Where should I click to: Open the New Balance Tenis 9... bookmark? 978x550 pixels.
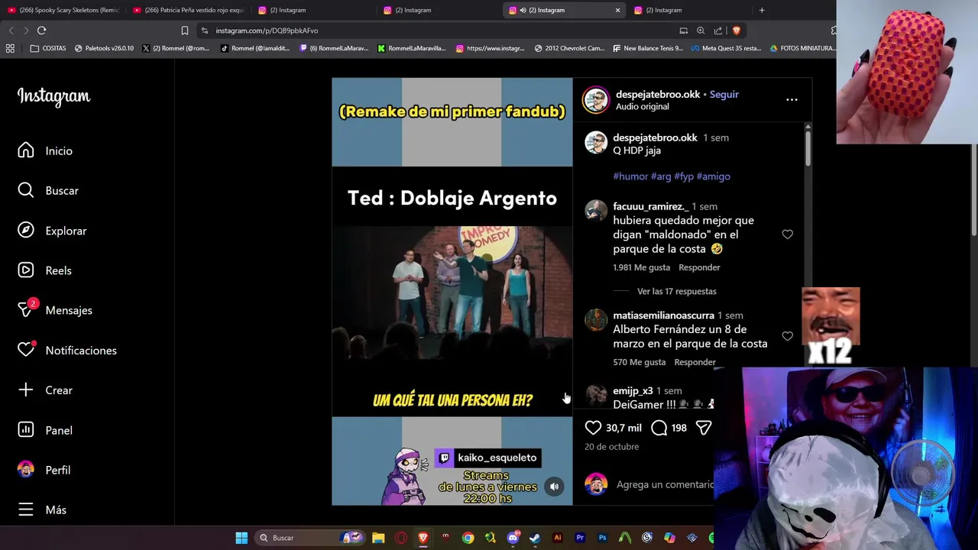646,48
